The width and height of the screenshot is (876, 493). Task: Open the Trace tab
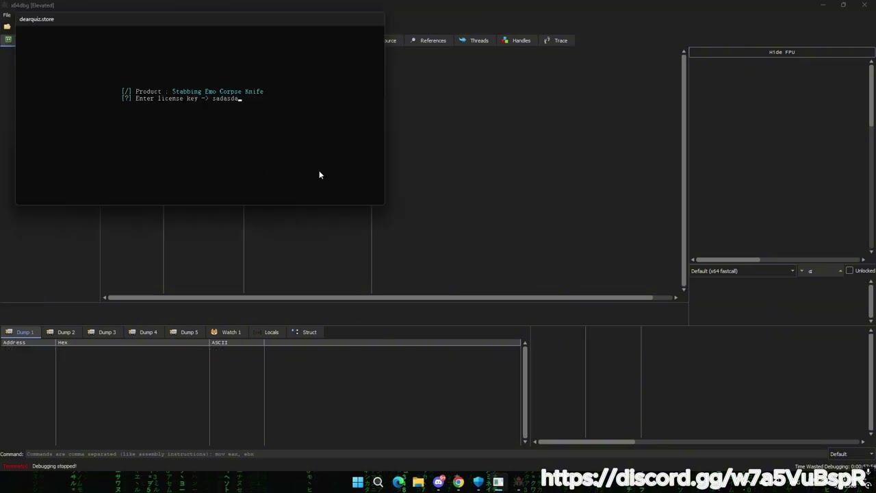tap(556, 40)
